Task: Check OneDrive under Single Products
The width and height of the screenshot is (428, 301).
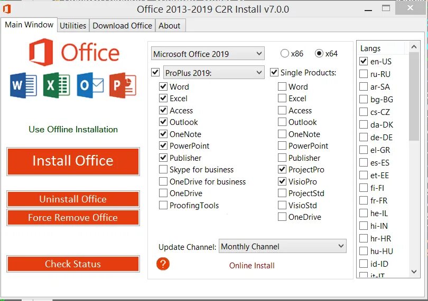Action: pyautogui.click(x=282, y=217)
